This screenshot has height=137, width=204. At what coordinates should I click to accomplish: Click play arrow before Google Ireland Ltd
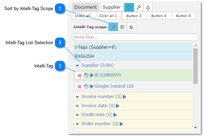coord(92,86)
